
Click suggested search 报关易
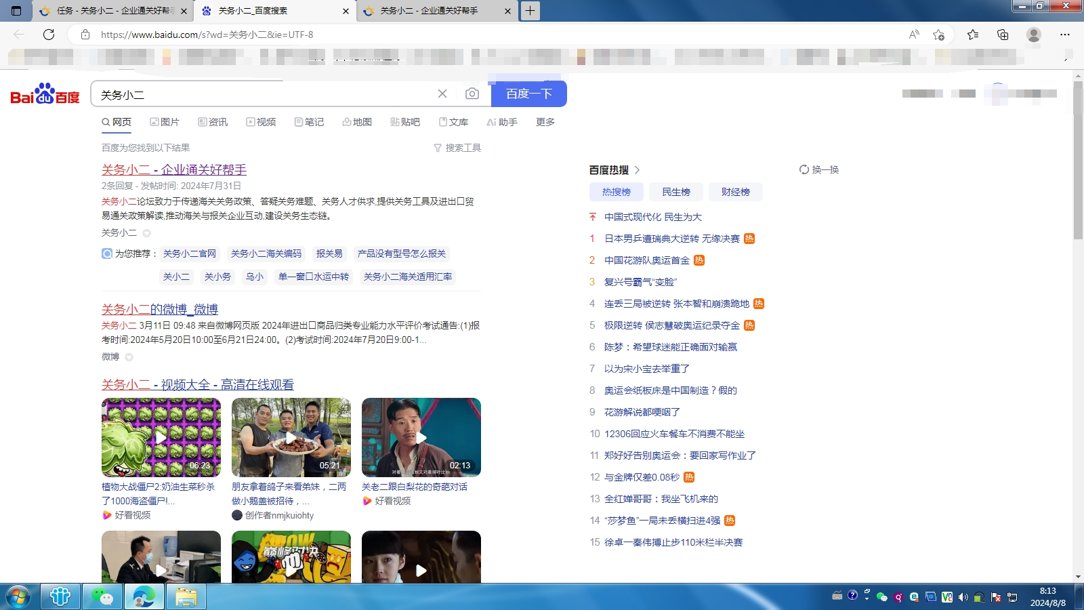(x=329, y=253)
